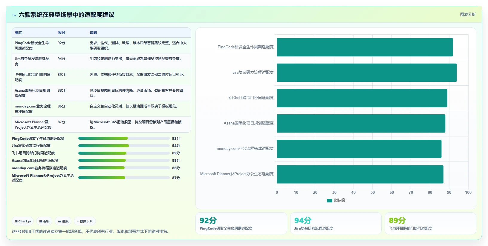Click the 飞书项目 89分 progress bar

point(124,153)
